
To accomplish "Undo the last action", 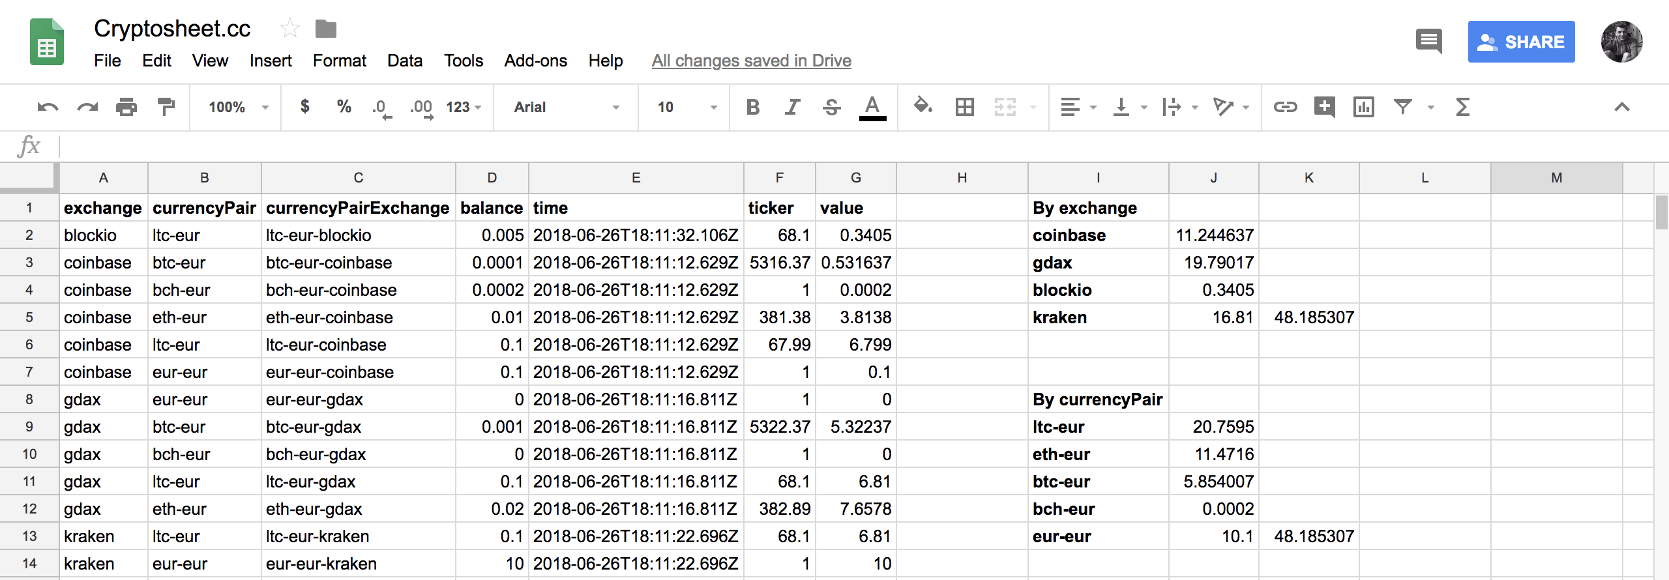I will click(48, 107).
